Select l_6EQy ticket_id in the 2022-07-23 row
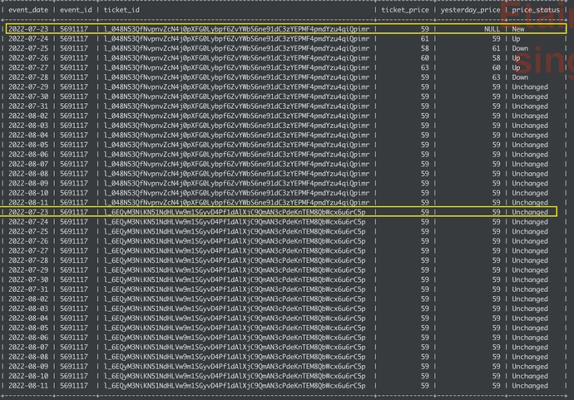 pyautogui.click(x=235, y=212)
